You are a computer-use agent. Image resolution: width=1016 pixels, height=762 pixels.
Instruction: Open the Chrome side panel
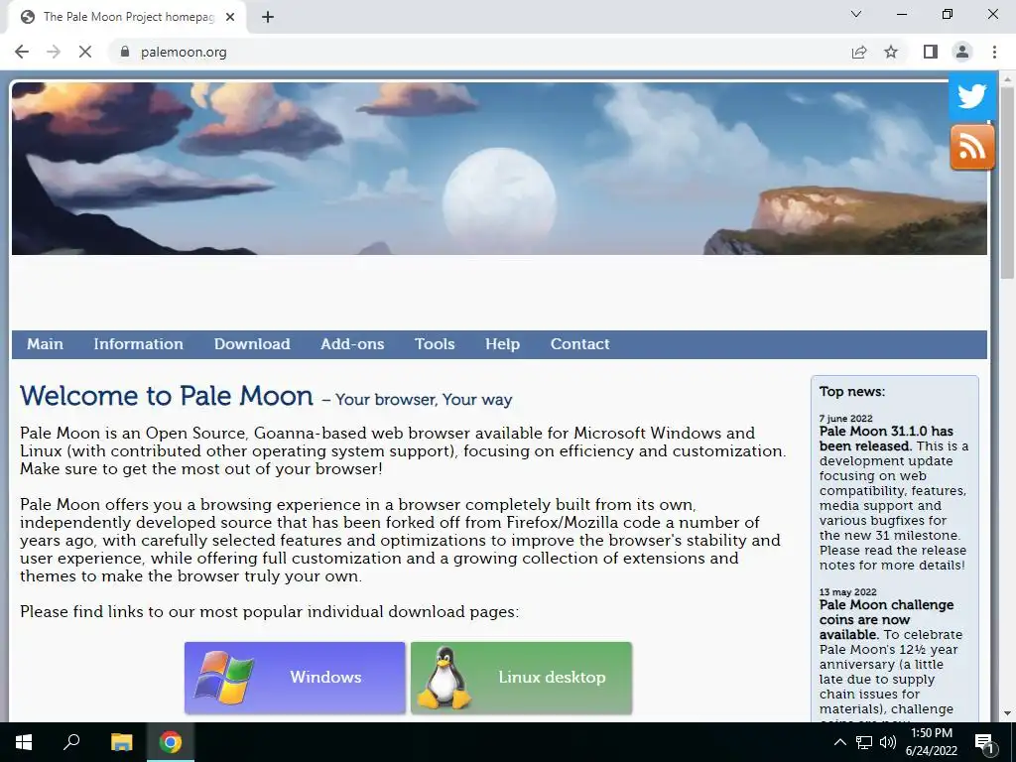point(931,52)
